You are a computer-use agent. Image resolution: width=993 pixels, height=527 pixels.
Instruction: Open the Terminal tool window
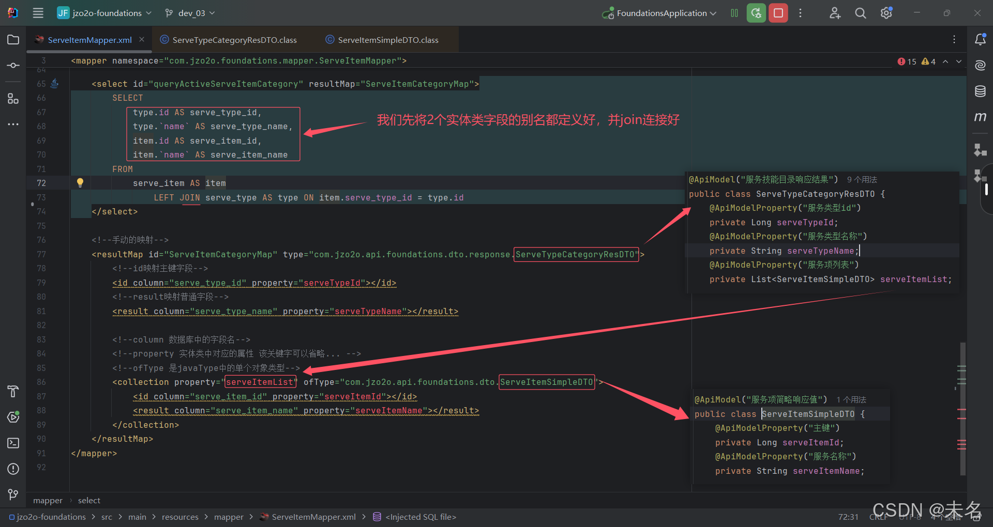pos(13,443)
